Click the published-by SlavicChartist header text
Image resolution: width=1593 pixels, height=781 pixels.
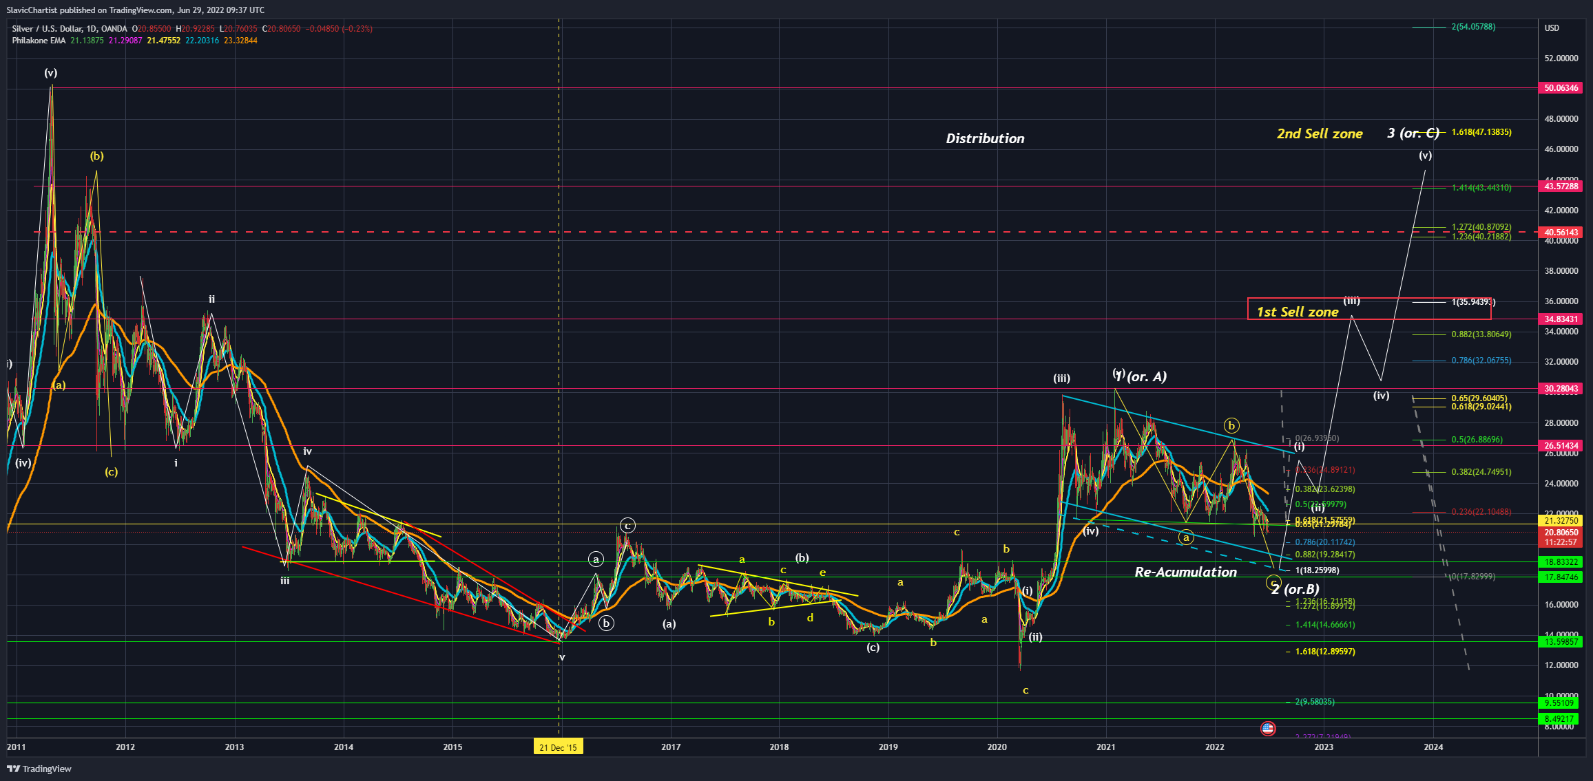click(x=136, y=10)
